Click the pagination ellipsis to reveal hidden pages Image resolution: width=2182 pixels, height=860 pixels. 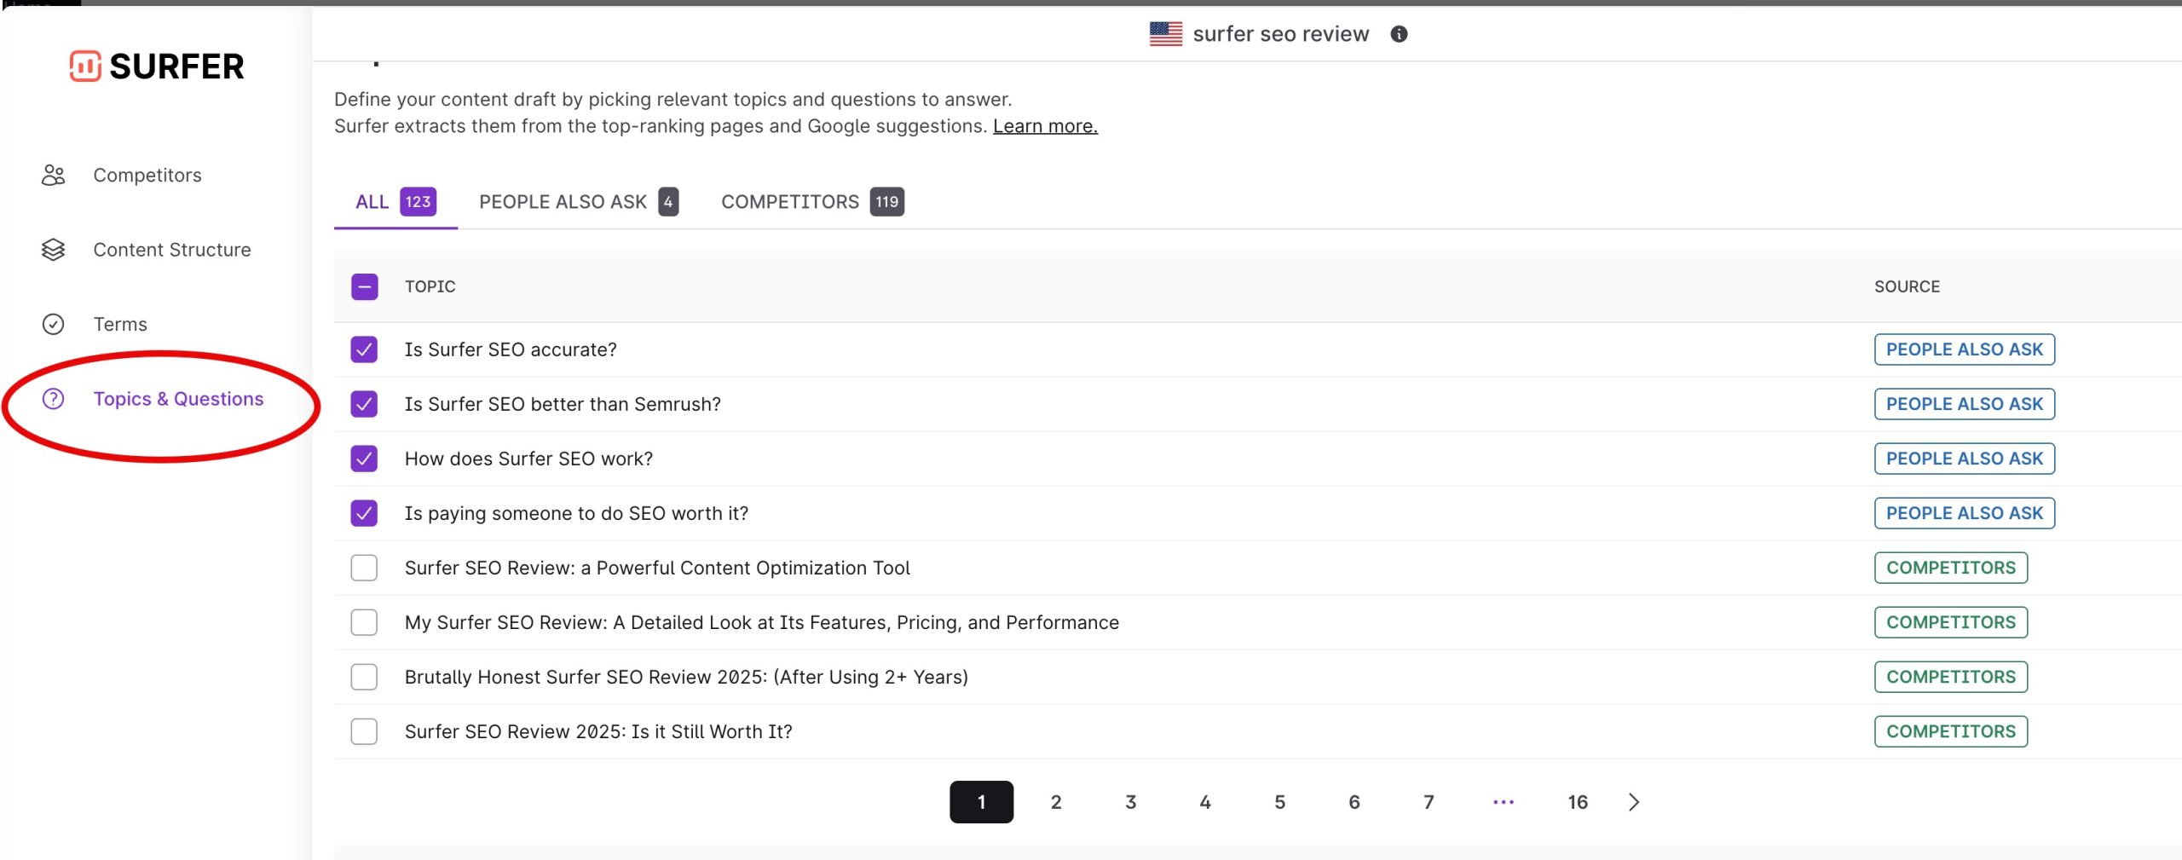tap(1504, 801)
